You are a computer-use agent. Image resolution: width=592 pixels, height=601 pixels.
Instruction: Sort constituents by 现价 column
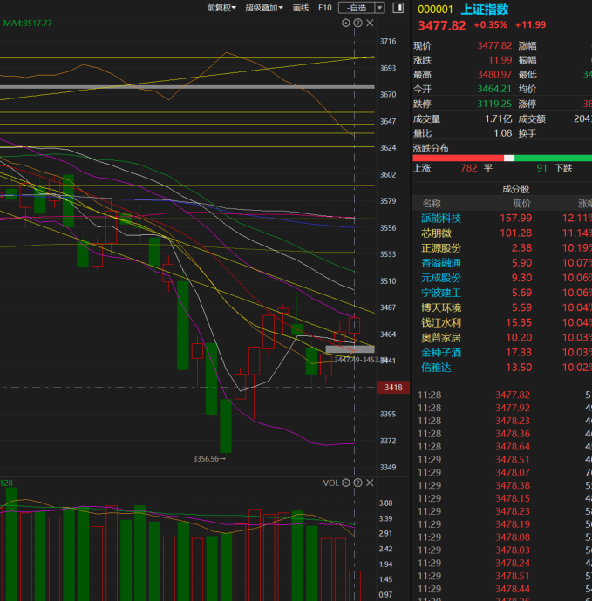pyautogui.click(x=521, y=204)
